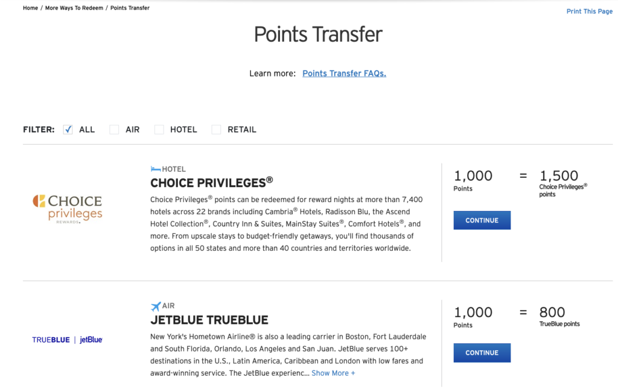
Task: Click the 1,500 Choice Privileges points value
Action: pyautogui.click(x=559, y=176)
